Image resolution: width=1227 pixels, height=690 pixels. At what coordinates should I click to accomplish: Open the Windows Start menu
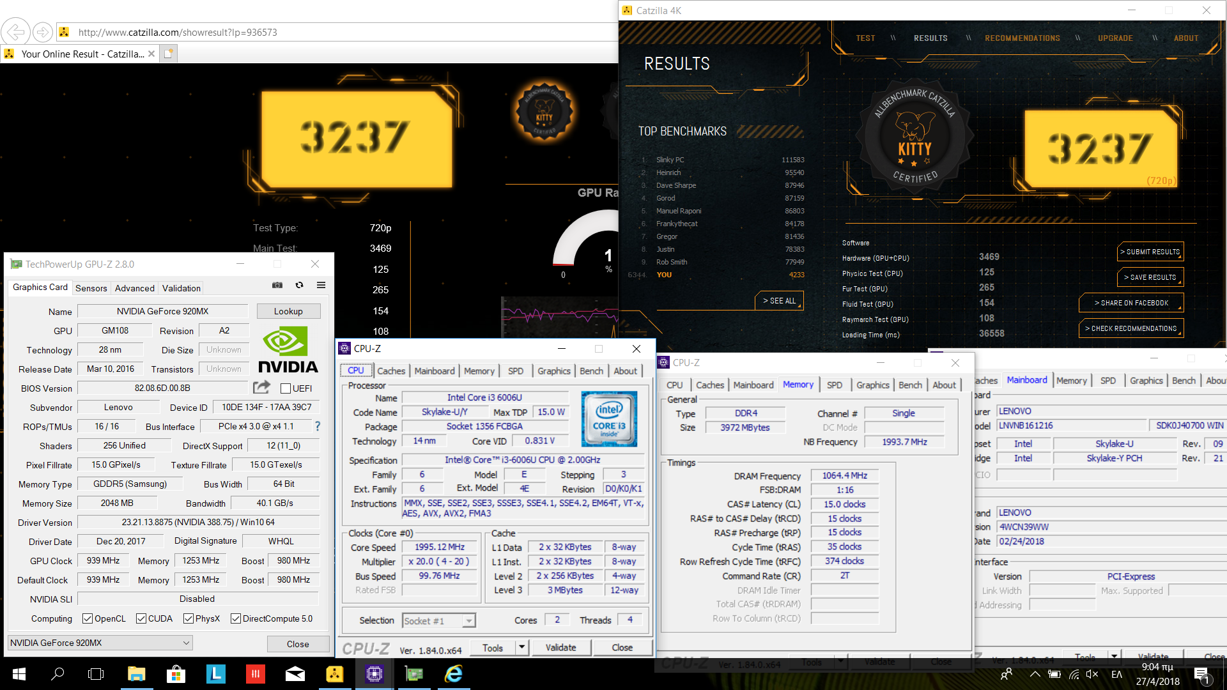coord(19,673)
